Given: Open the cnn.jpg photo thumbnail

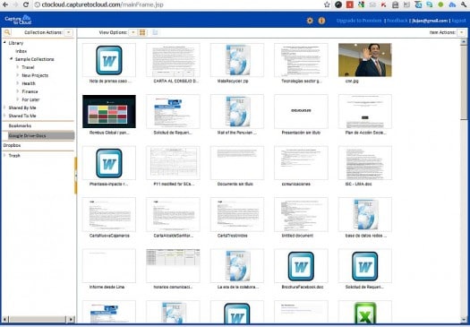Looking at the screenshot, I should point(364,60).
